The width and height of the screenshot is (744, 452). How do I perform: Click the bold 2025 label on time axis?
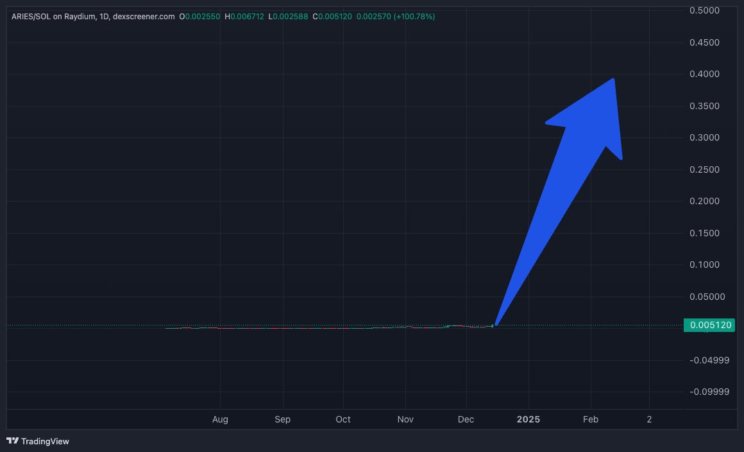(528, 419)
